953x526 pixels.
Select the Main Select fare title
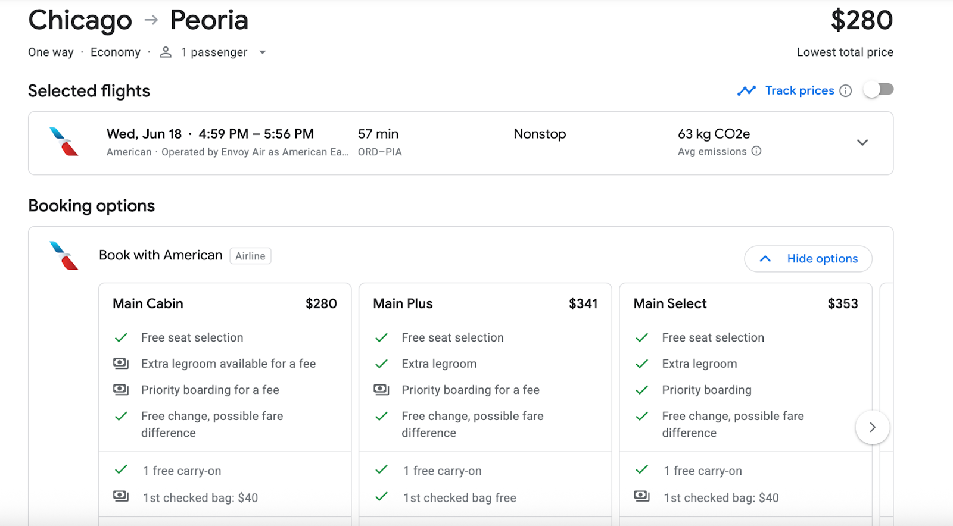(x=670, y=303)
